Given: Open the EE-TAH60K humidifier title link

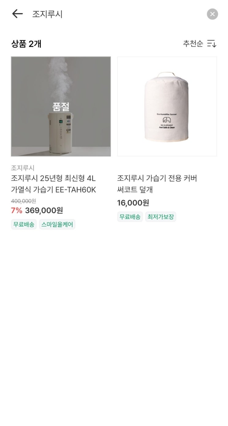Looking at the screenshot, I should click(53, 184).
